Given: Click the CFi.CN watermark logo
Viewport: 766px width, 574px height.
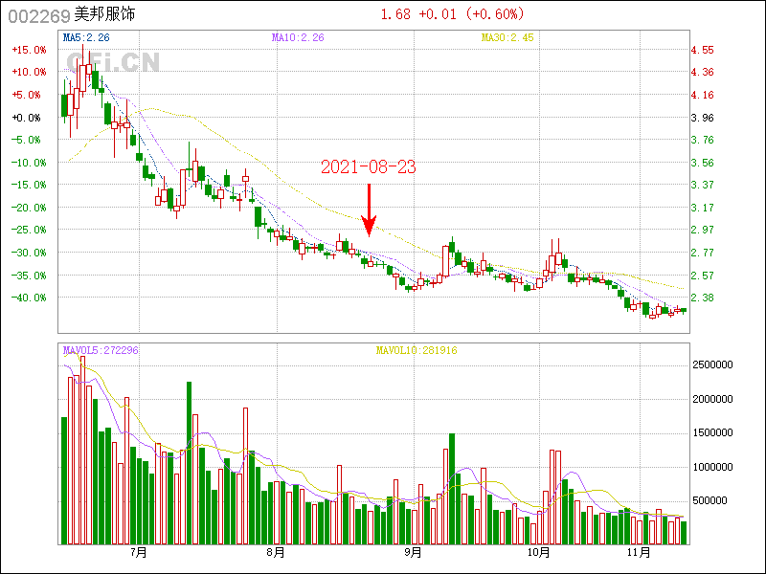Looking at the screenshot, I should pos(113,63).
